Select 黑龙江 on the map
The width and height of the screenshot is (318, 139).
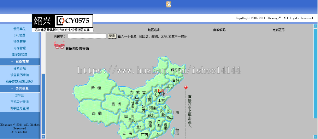[x=176, y=70]
